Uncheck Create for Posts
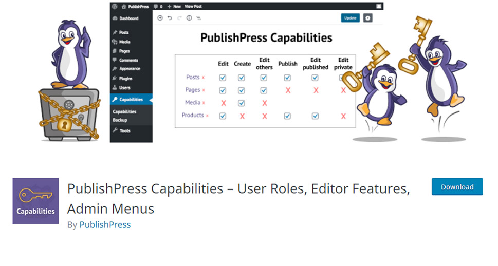This screenshot has height=266, width=498. (242, 78)
